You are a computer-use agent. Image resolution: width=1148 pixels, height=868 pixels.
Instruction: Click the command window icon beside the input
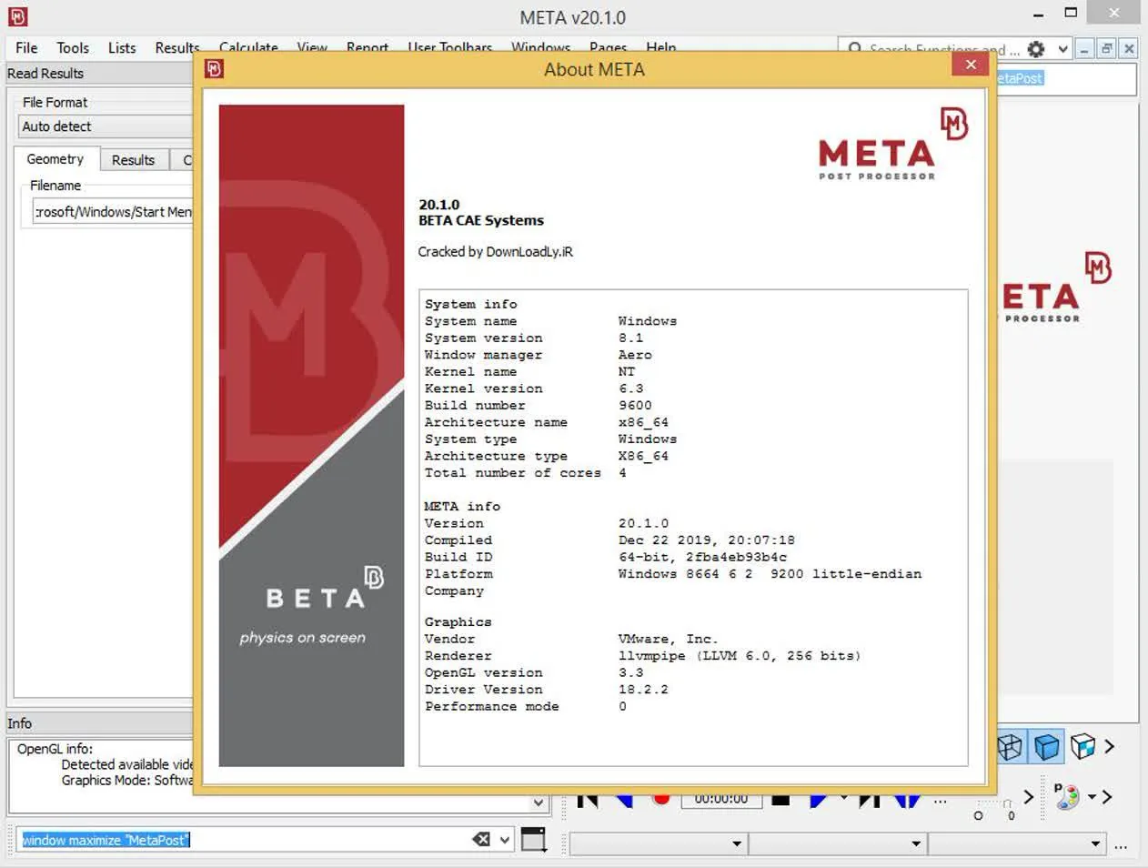[534, 839]
